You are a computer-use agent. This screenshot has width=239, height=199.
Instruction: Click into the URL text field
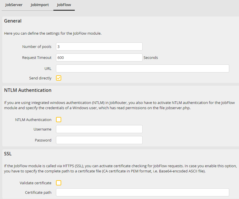tap(143, 68)
